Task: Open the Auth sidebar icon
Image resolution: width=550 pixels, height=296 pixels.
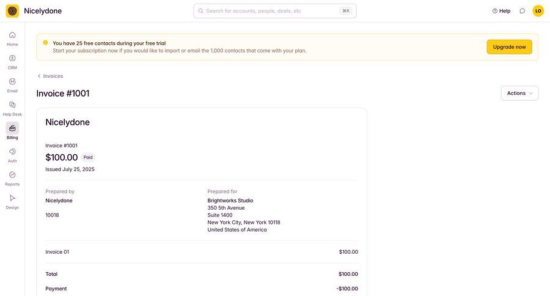Action: pyautogui.click(x=12, y=152)
